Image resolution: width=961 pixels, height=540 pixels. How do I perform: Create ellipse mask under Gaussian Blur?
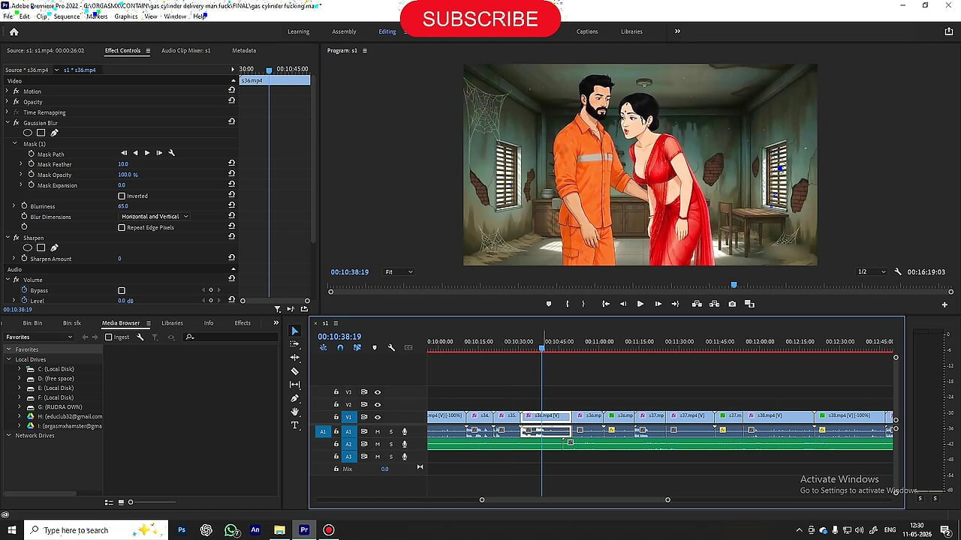pyautogui.click(x=28, y=133)
